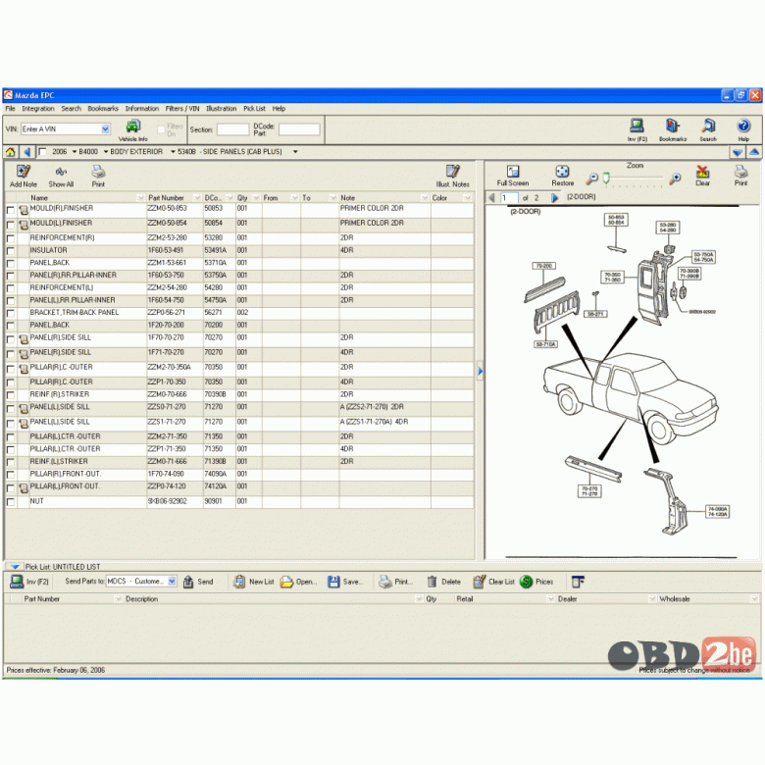Check the INSULATOR row checkbox
This screenshot has width=765, height=765.
click(x=10, y=251)
